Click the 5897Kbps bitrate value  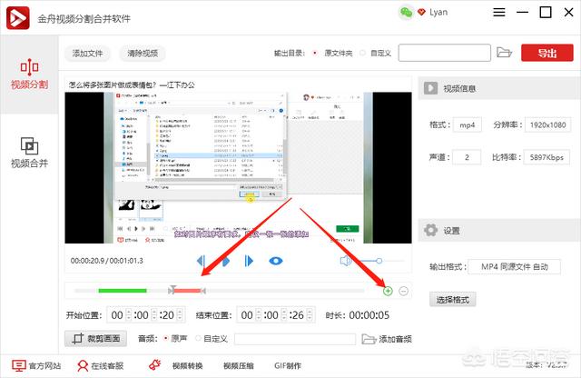click(x=547, y=157)
